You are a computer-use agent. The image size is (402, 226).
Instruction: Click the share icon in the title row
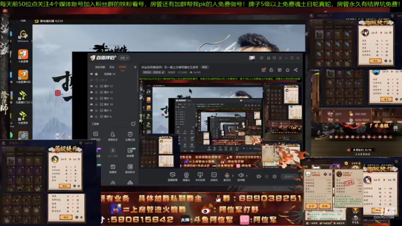[x=295, y=70]
